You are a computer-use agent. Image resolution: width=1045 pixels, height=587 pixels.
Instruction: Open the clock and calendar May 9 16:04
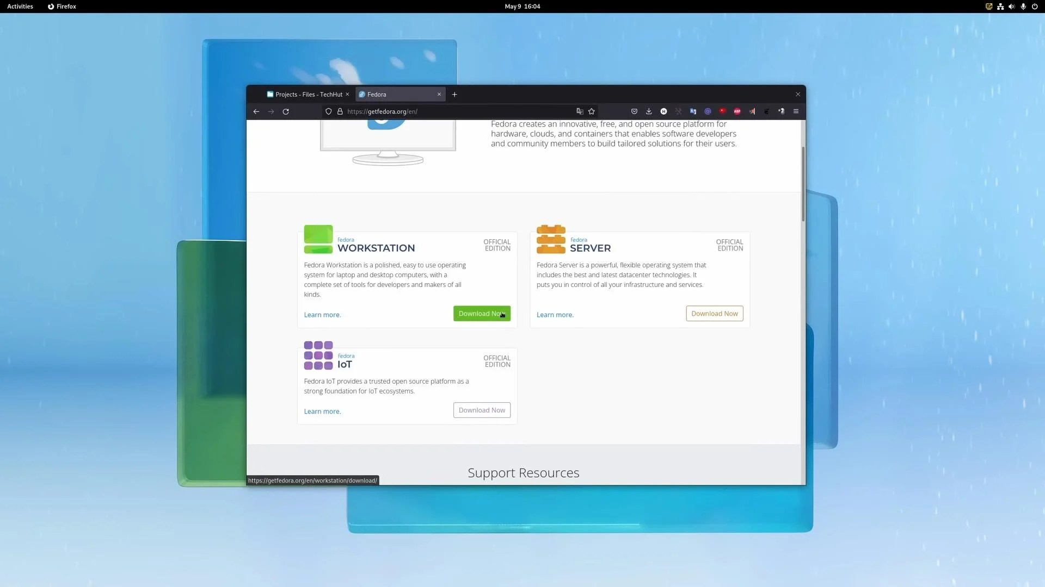[x=522, y=7]
